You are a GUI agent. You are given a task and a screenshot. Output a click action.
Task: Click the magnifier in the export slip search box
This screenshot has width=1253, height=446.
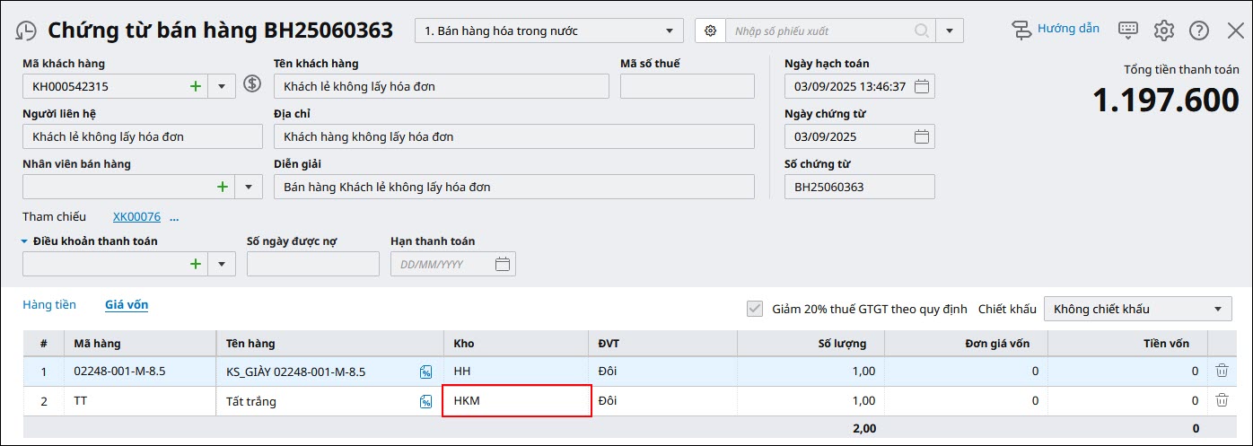[922, 31]
